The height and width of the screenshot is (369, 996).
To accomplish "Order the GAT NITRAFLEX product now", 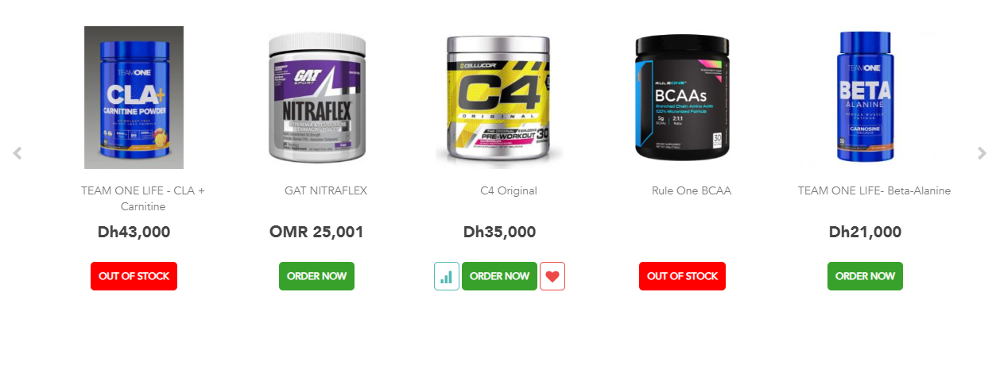I will point(316,276).
